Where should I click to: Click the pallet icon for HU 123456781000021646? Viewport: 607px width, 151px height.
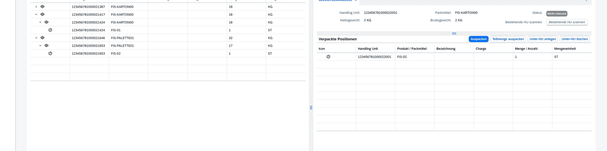pos(42,38)
